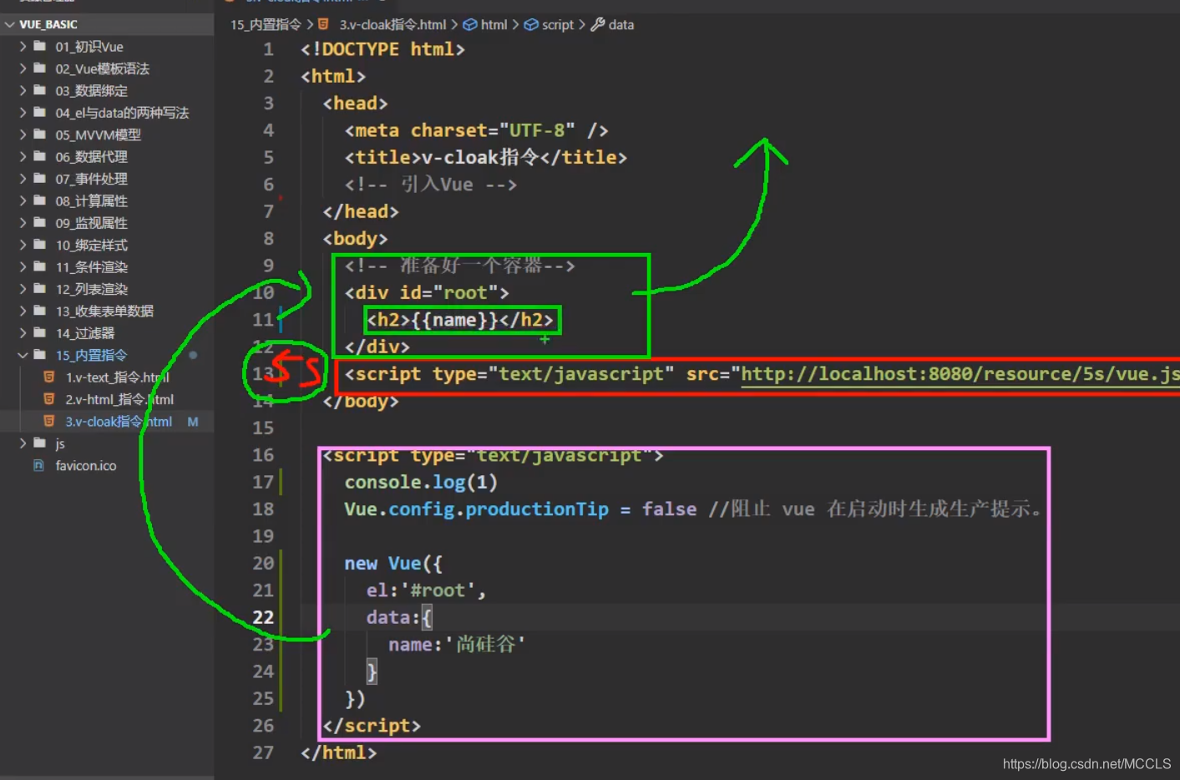The width and height of the screenshot is (1180, 780).
Task: Click the 12_列表渲染 folder icon
Action: [x=39, y=289]
